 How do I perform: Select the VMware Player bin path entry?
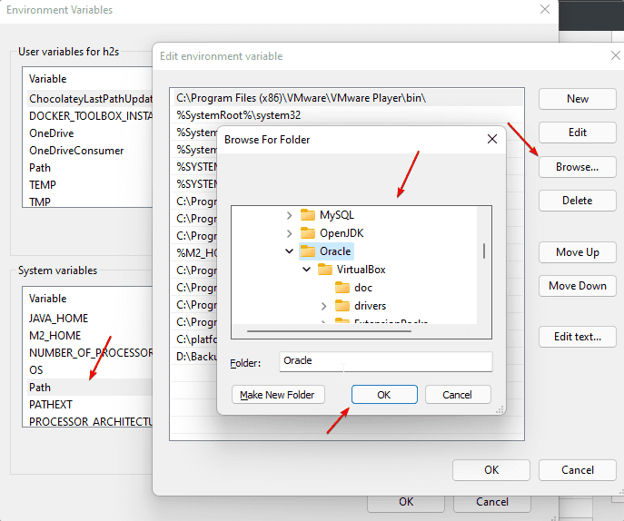[x=348, y=98]
